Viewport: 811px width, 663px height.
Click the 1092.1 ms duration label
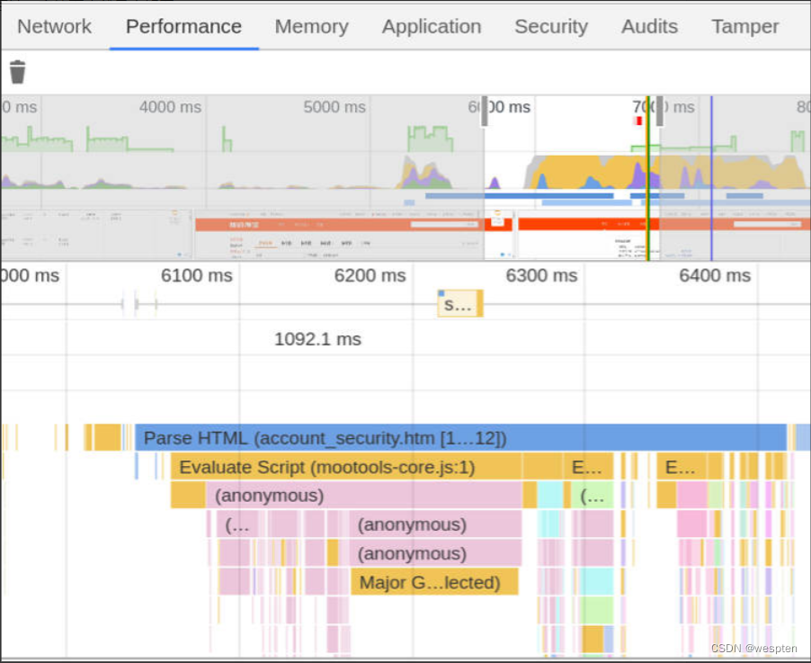317,339
